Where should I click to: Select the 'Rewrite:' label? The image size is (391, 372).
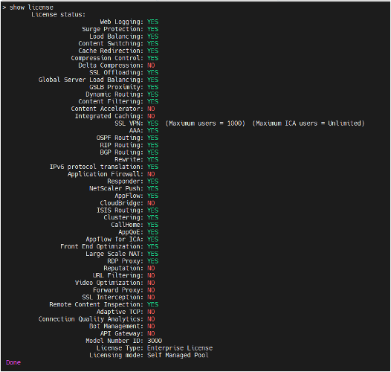click(x=129, y=159)
